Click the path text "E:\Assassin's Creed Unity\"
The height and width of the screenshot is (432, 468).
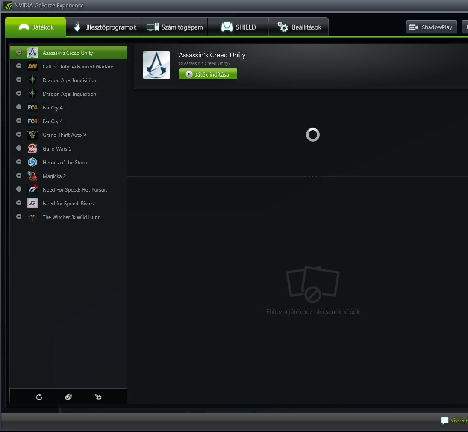coord(204,63)
